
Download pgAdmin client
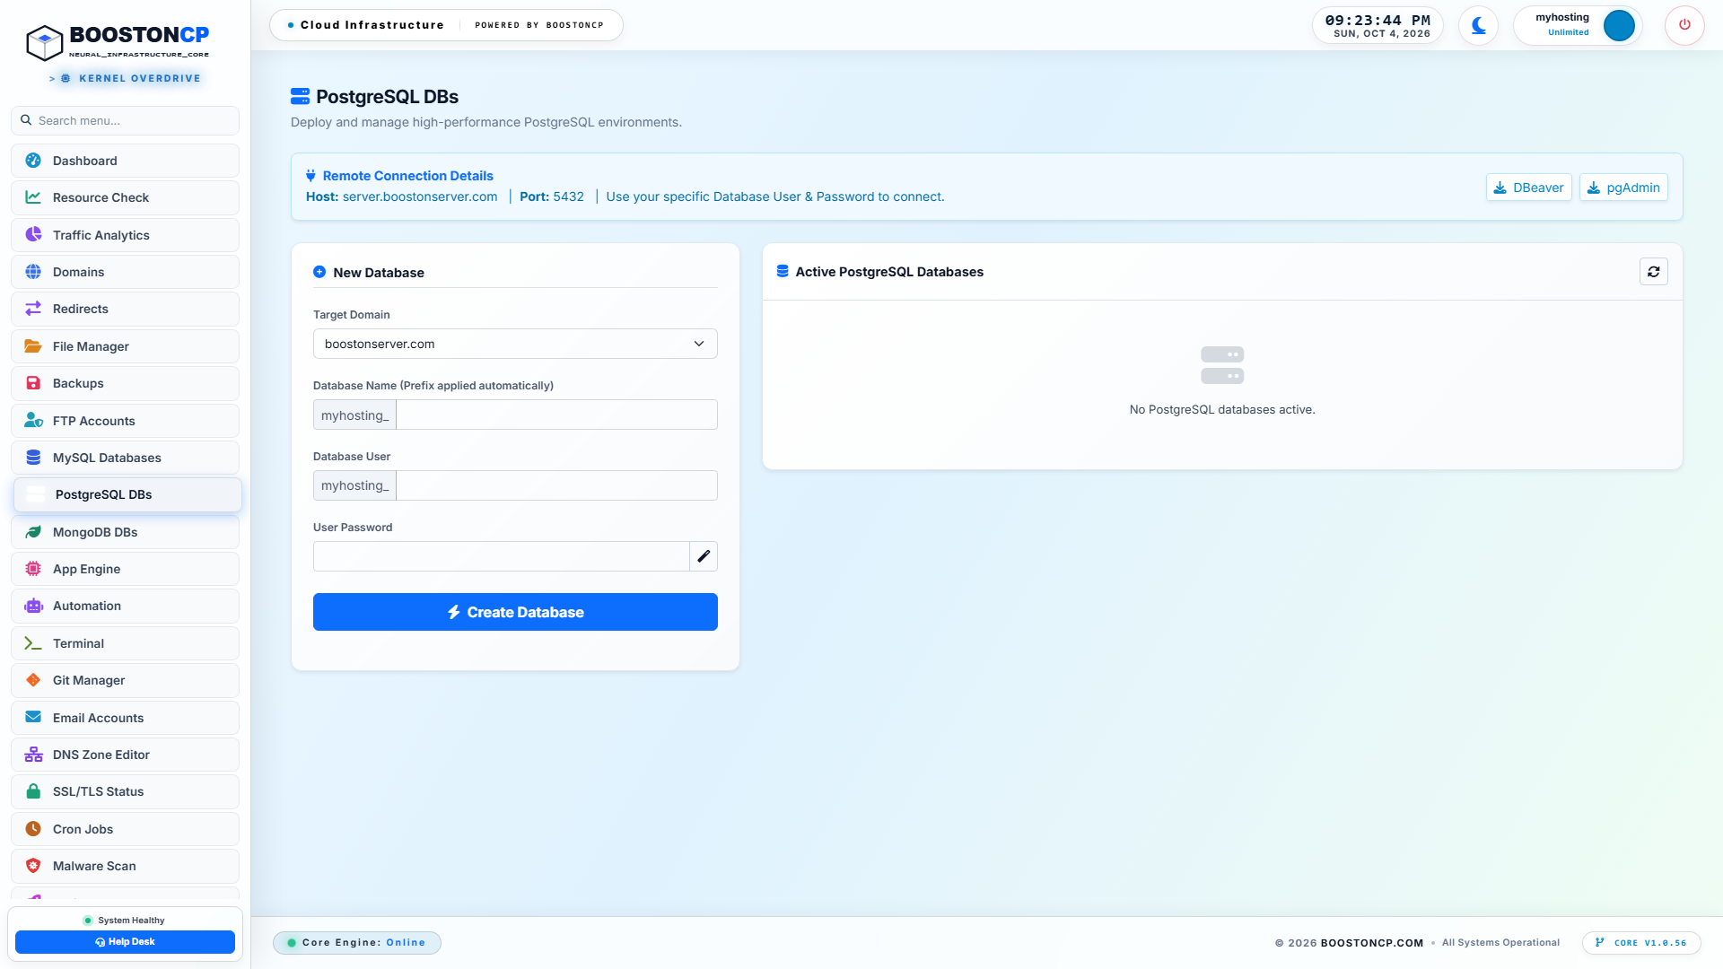[x=1623, y=188]
